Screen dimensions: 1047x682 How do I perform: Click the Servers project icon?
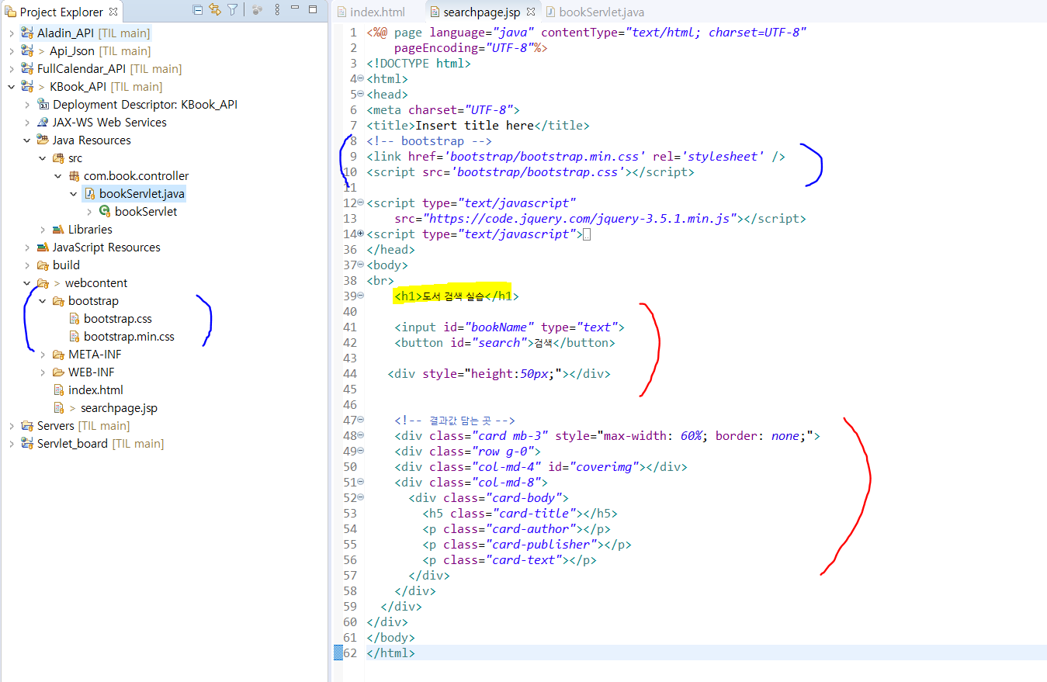tap(27, 426)
